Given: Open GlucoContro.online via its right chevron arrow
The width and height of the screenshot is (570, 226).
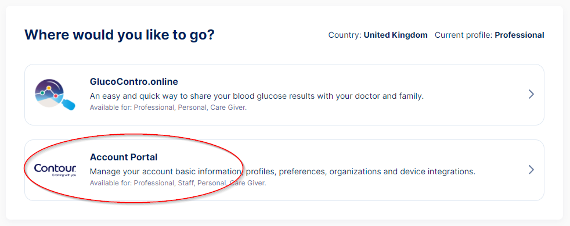Looking at the screenshot, I should (x=531, y=95).
